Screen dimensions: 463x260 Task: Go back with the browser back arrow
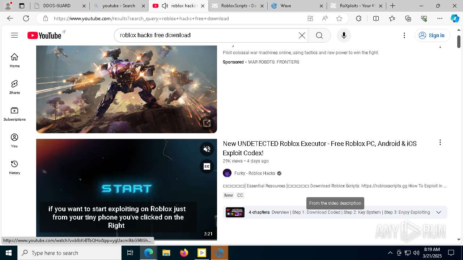(10, 18)
